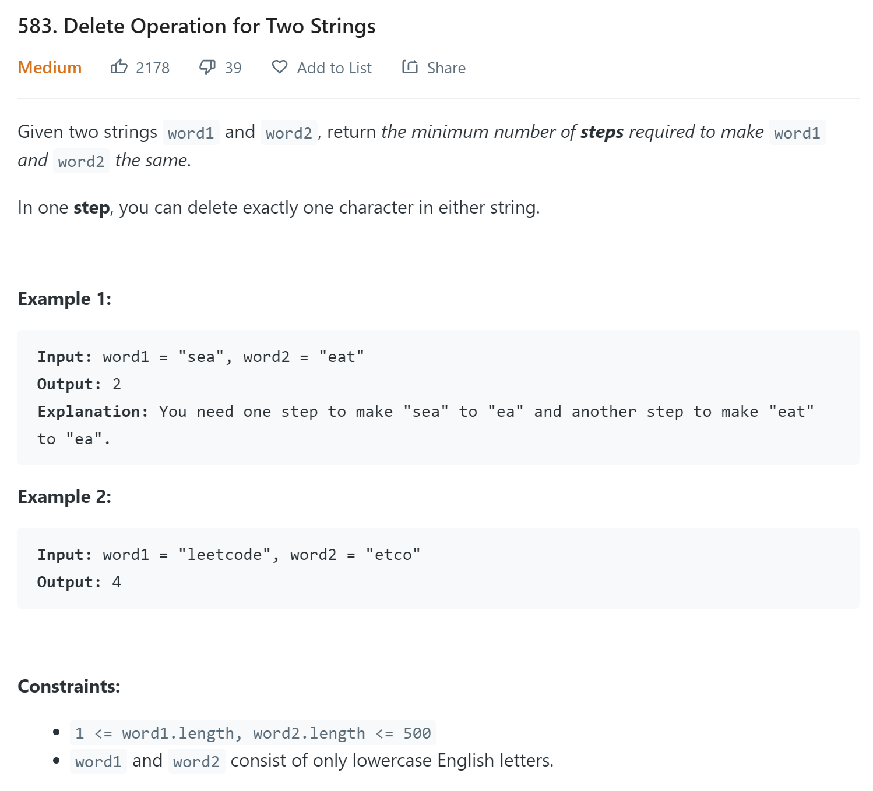The height and width of the screenshot is (791, 873).
Task: Click the thumbs-up like icon
Action: (x=119, y=67)
